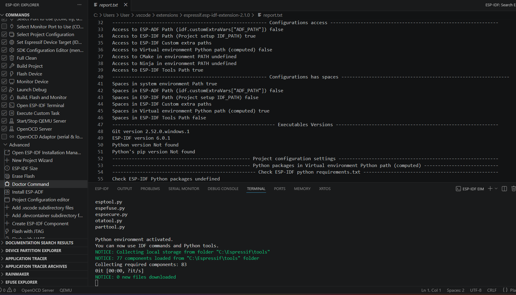Open the new terminal launch profile dropdown

(x=496, y=189)
